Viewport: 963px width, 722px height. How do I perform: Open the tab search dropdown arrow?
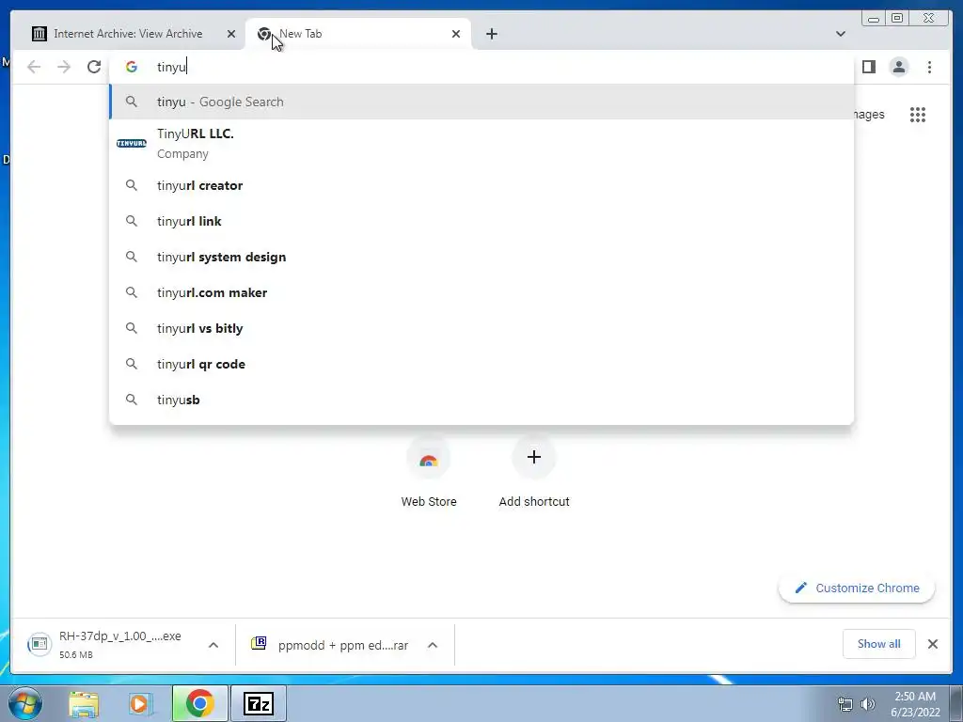point(840,34)
